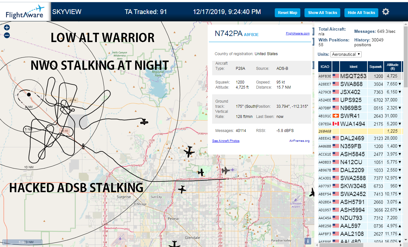
Task: Zoom out the map with minus icon
Action: 7,35
